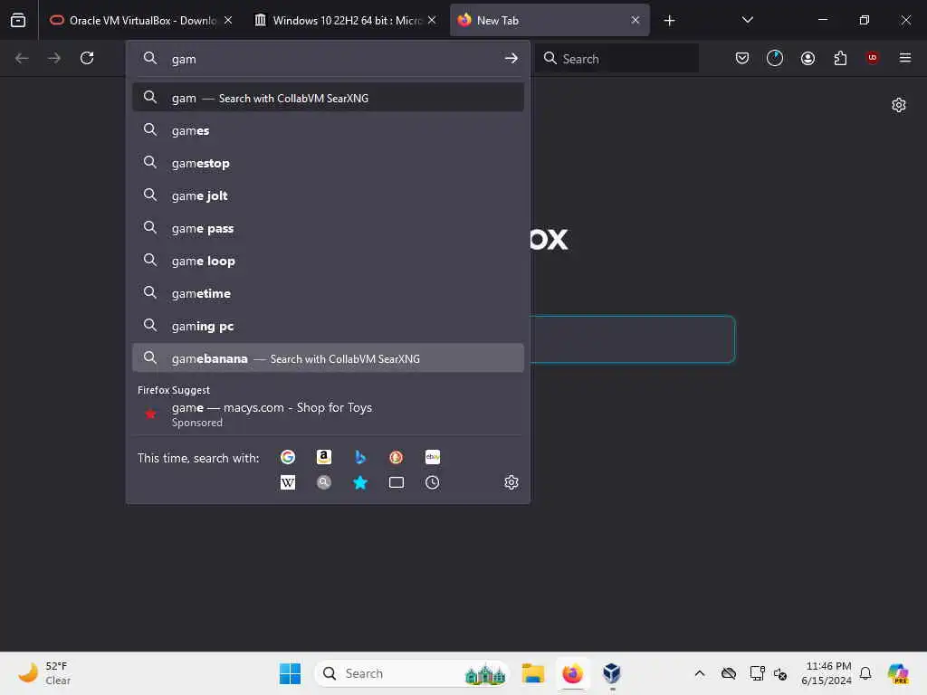The image size is (927, 695).
Task: Click the taskbar Search box
Action: (412, 673)
